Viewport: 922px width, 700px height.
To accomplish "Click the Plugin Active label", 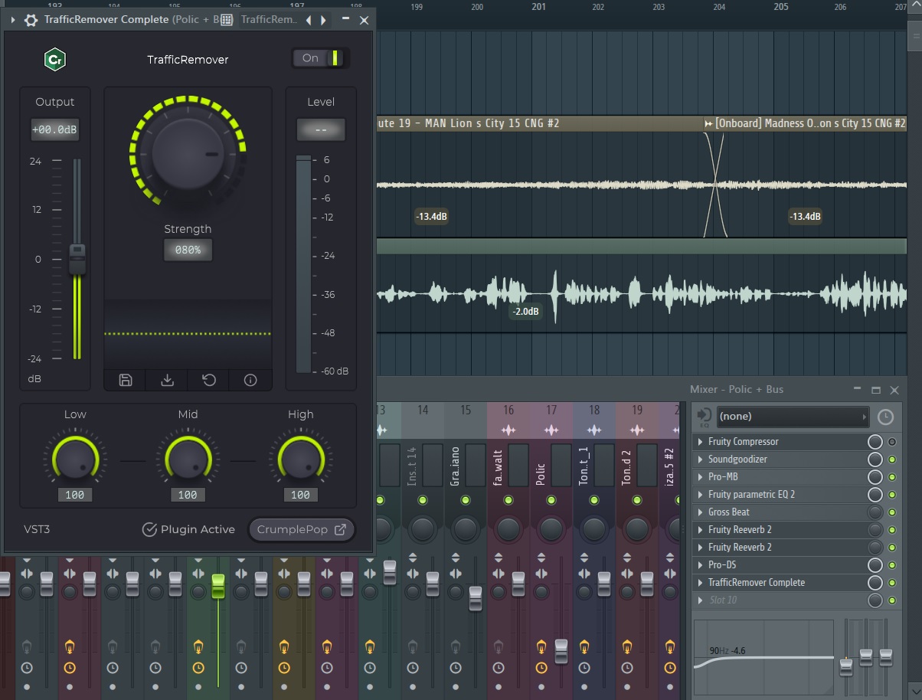I will pos(198,529).
